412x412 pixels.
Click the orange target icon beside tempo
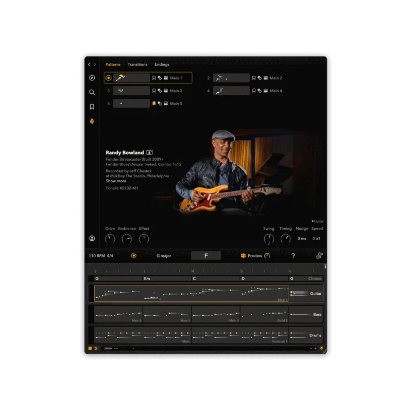(134, 255)
